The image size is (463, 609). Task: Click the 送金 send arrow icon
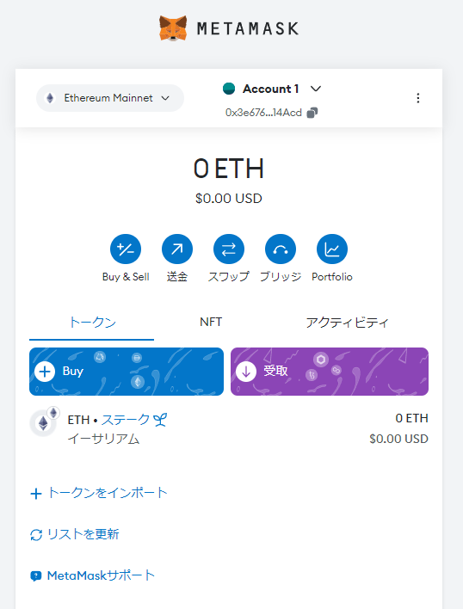(x=177, y=249)
